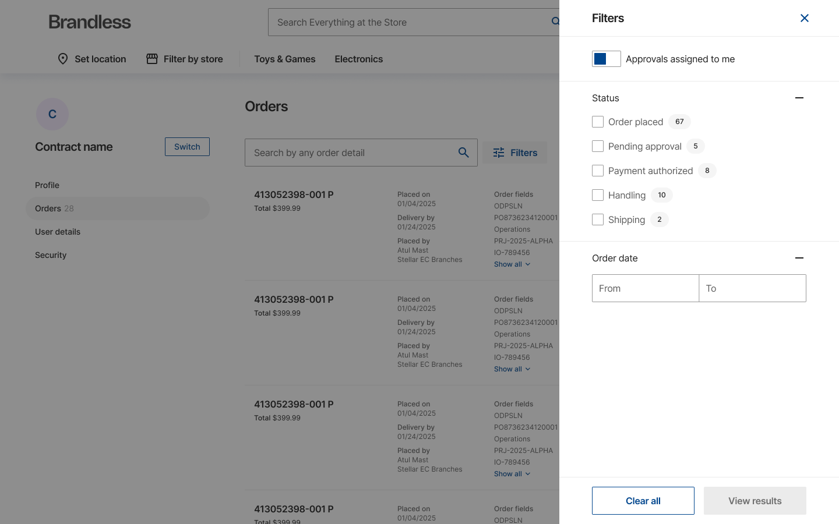Click the contract avatar letter C
839x524 pixels.
52,114
